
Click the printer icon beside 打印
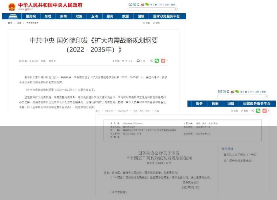tap(138, 61)
